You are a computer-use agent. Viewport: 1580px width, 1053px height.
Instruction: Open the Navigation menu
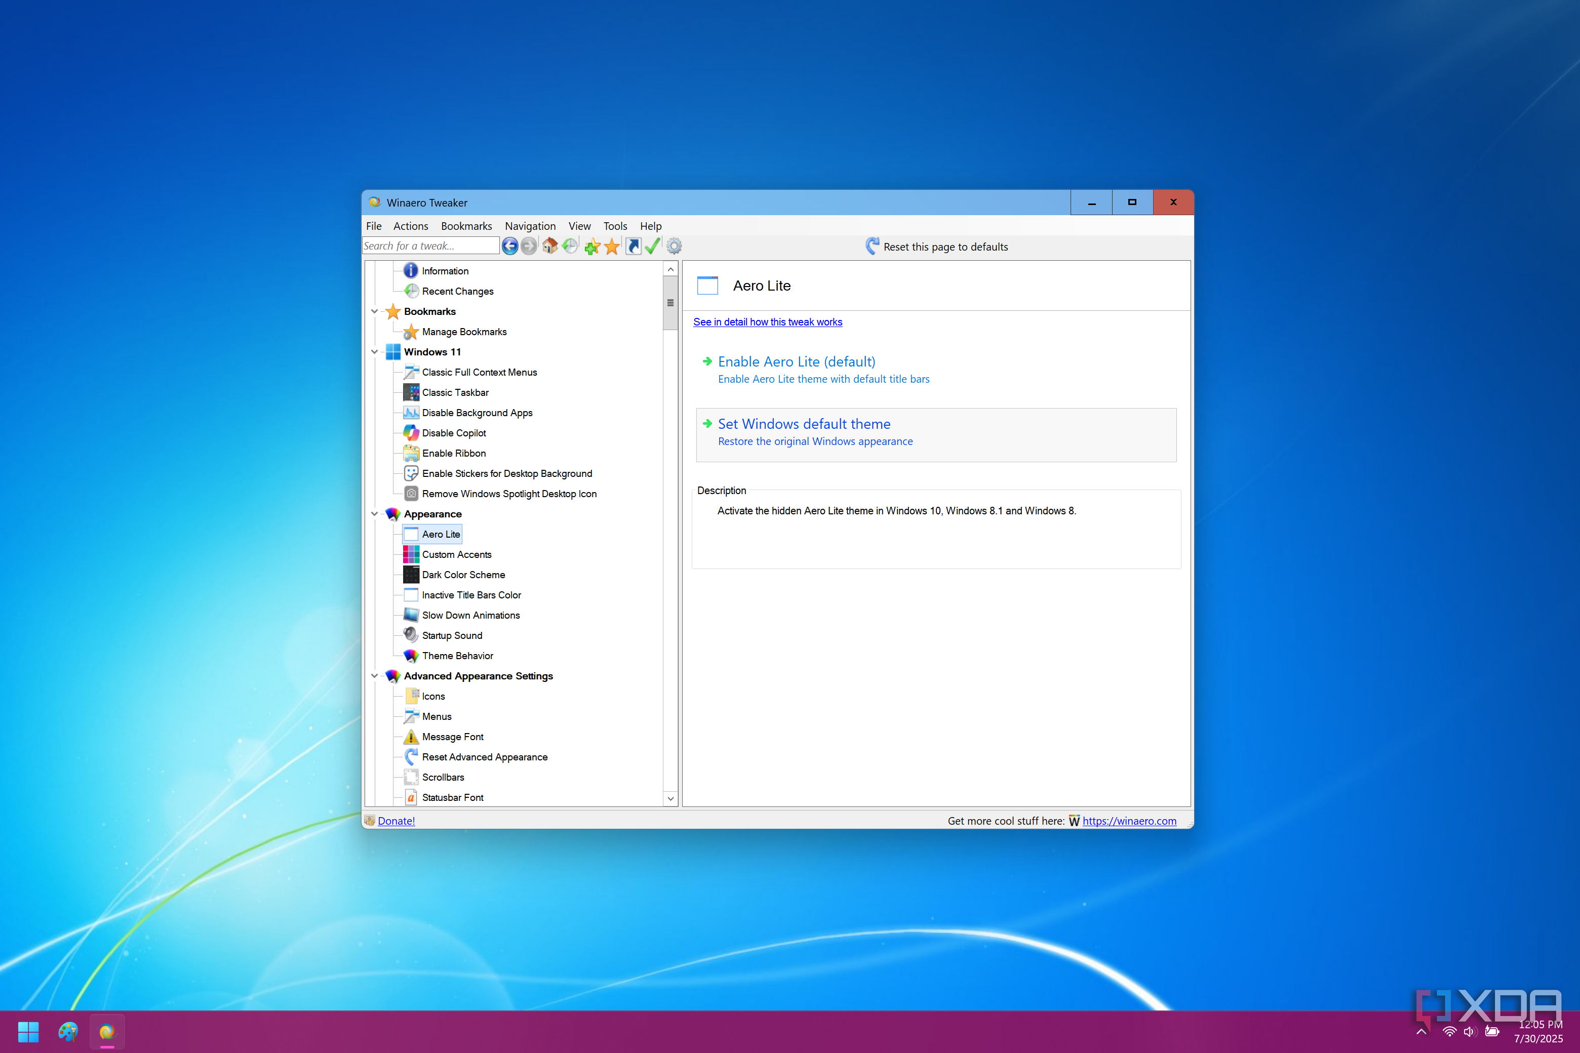click(530, 226)
